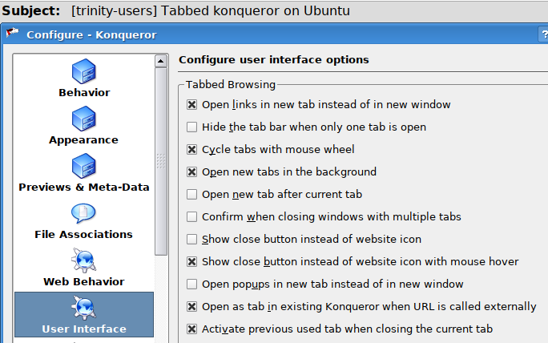This screenshot has height=343, width=548.
Task: Select the File Associations speech-bubble icon
Action: point(83,213)
